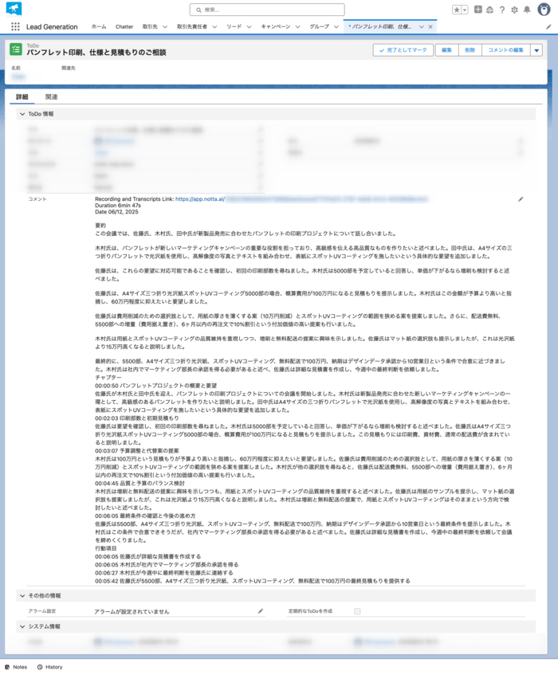The width and height of the screenshot is (558, 675).
Task: Click the 編集 button
Action: tap(447, 50)
